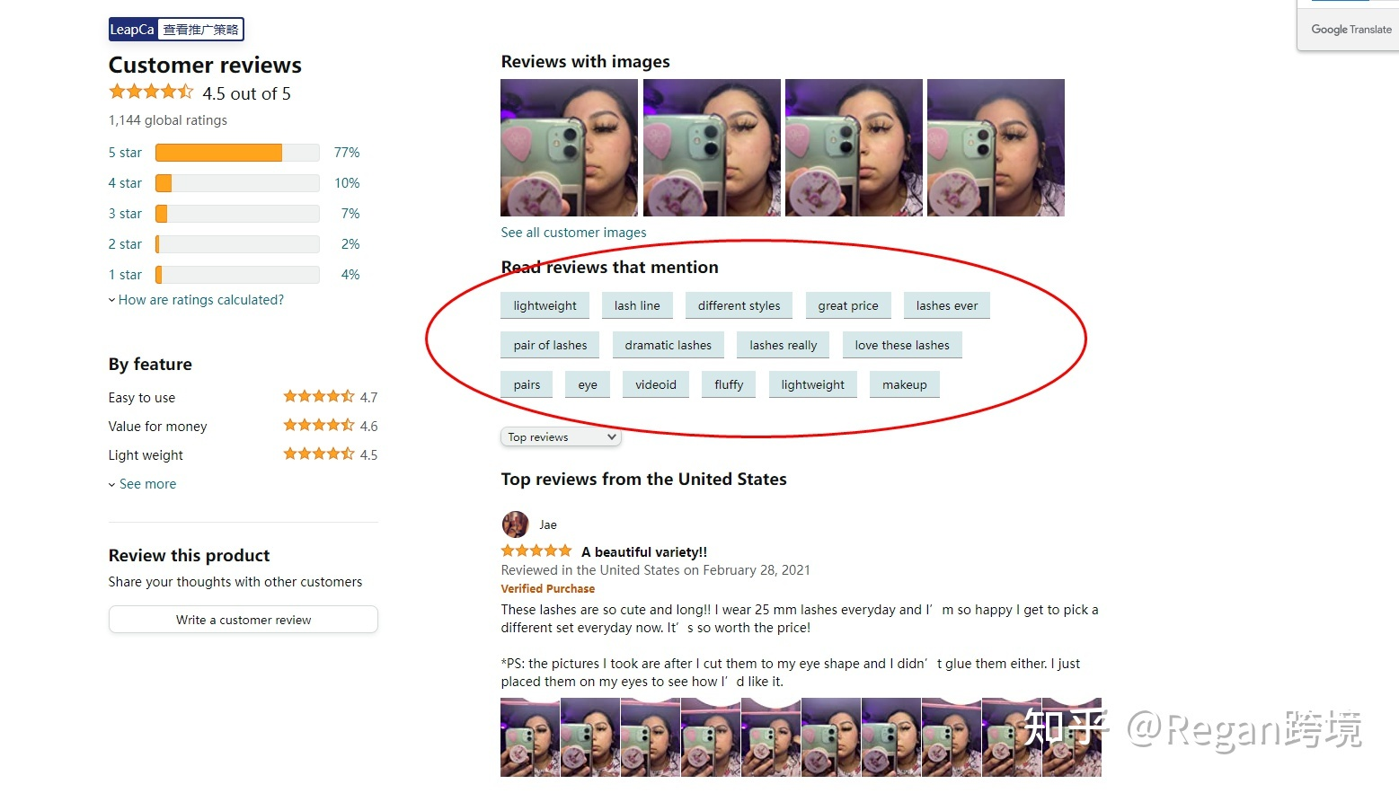This screenshot has height=793, width=1399.
Task: Click the Google Translate popup
Action: (1350, 26)
